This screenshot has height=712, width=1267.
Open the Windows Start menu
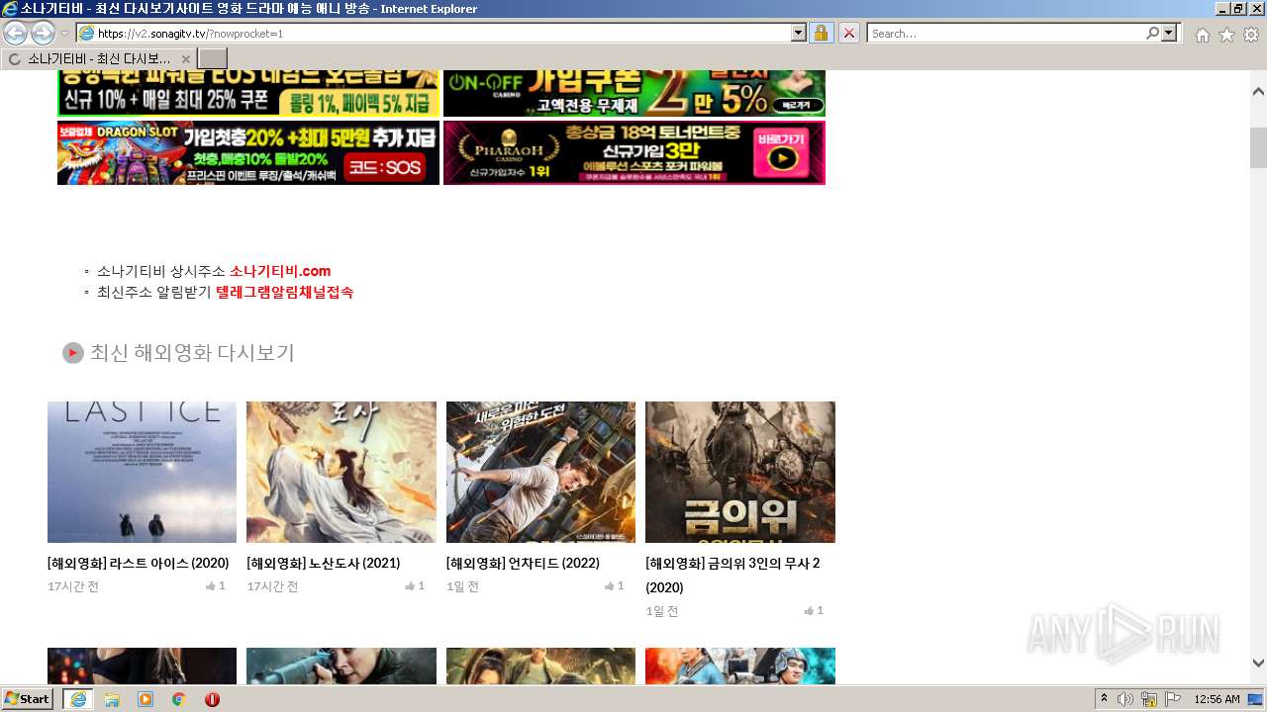coord(28,699)
